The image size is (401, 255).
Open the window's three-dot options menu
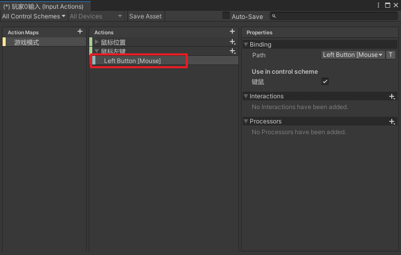click(379, 5)
